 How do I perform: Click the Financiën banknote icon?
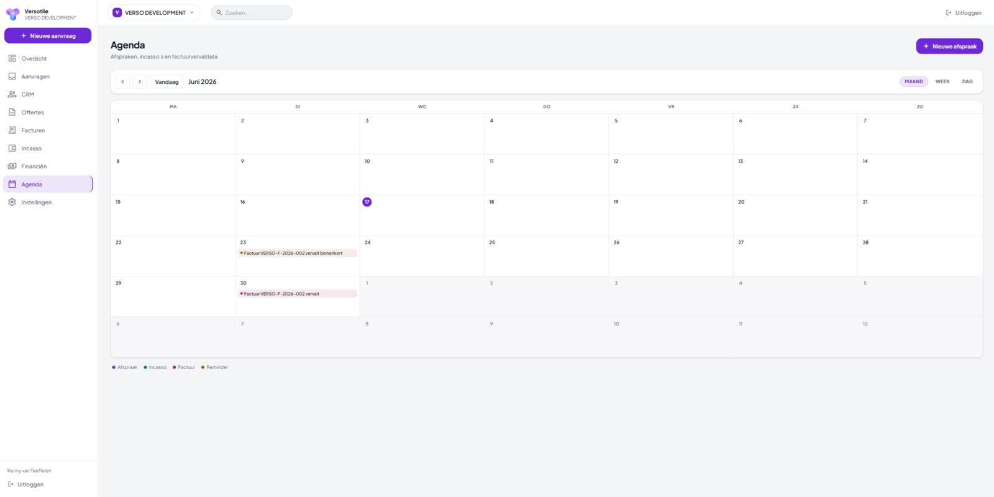tap(12, 166)
